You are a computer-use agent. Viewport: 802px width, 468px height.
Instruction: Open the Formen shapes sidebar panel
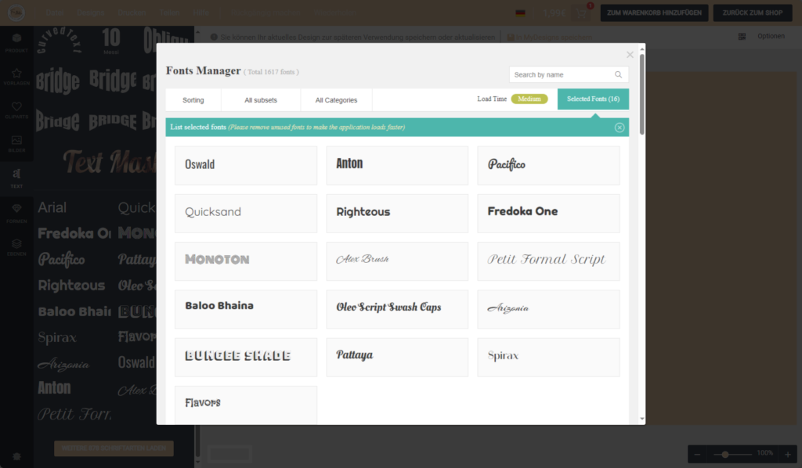coord(16,212)
